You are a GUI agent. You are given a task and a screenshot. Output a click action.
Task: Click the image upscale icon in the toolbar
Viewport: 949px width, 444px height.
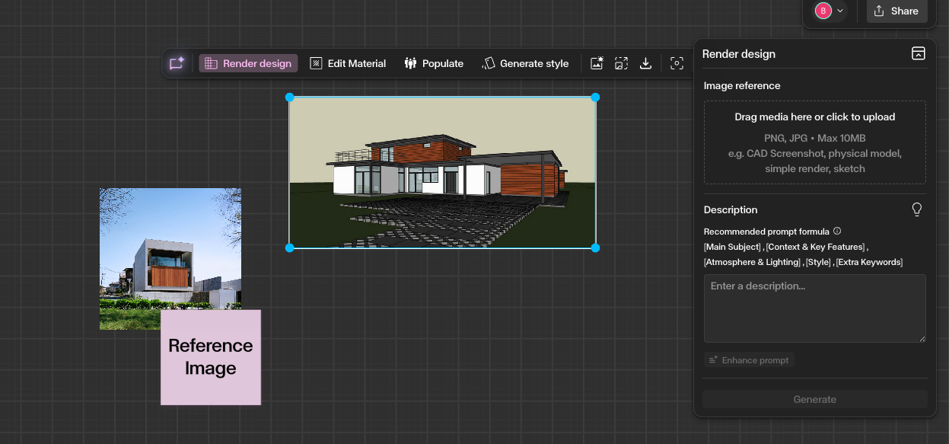pyautogui.click(x=621, y=63)
